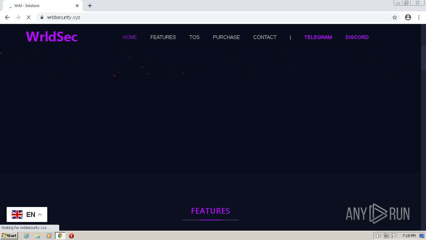Image resolution: width=426 pixels, height=240 pixels.
Task: Open the TOS nav item
Action: click(194, 37)
